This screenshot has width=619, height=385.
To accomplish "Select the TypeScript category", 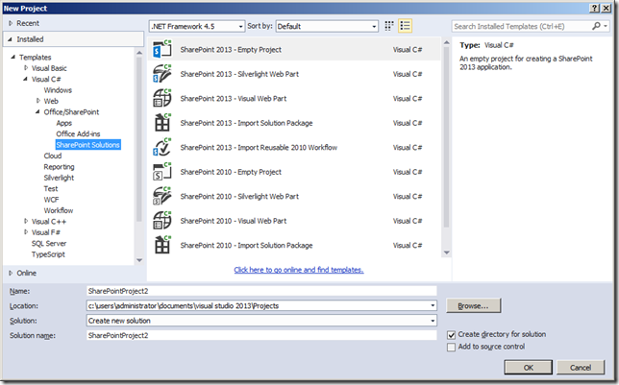I will (48, 254).
